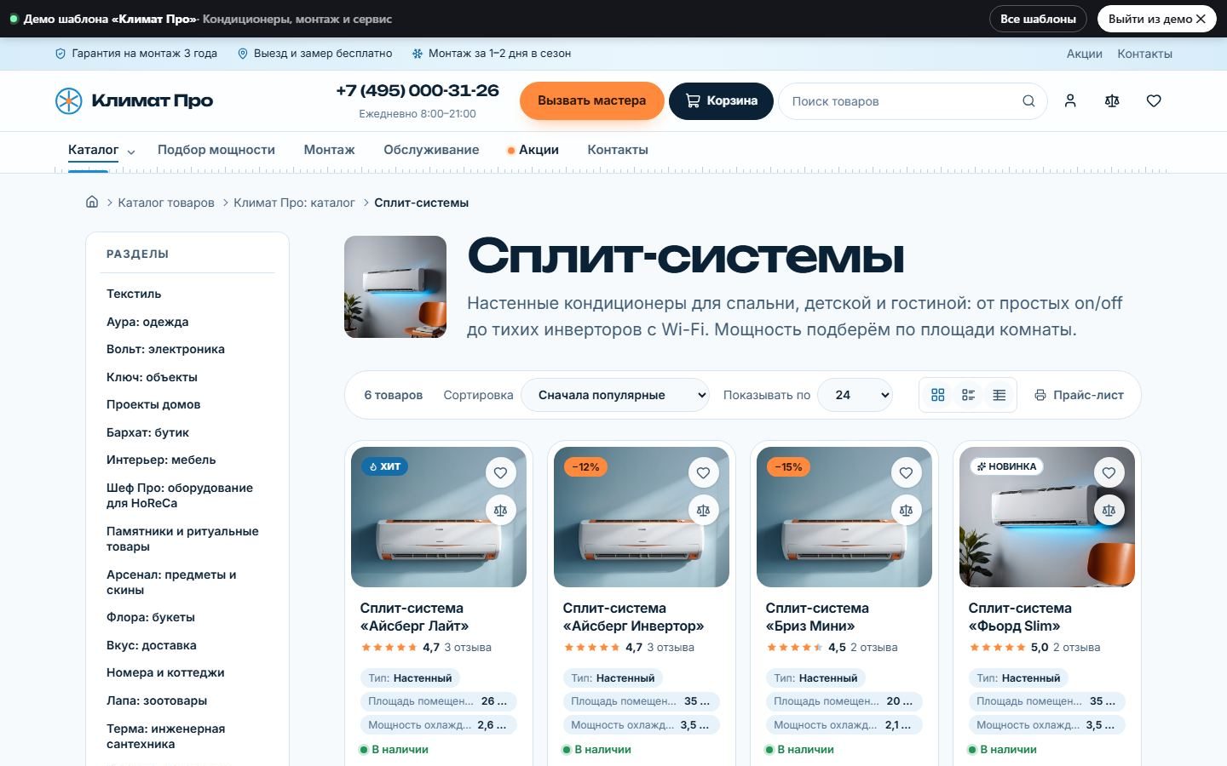Open Контакты link in top info bar
The height and width of the screenshot is (766, 1227).
click(x=1144, y=54)
